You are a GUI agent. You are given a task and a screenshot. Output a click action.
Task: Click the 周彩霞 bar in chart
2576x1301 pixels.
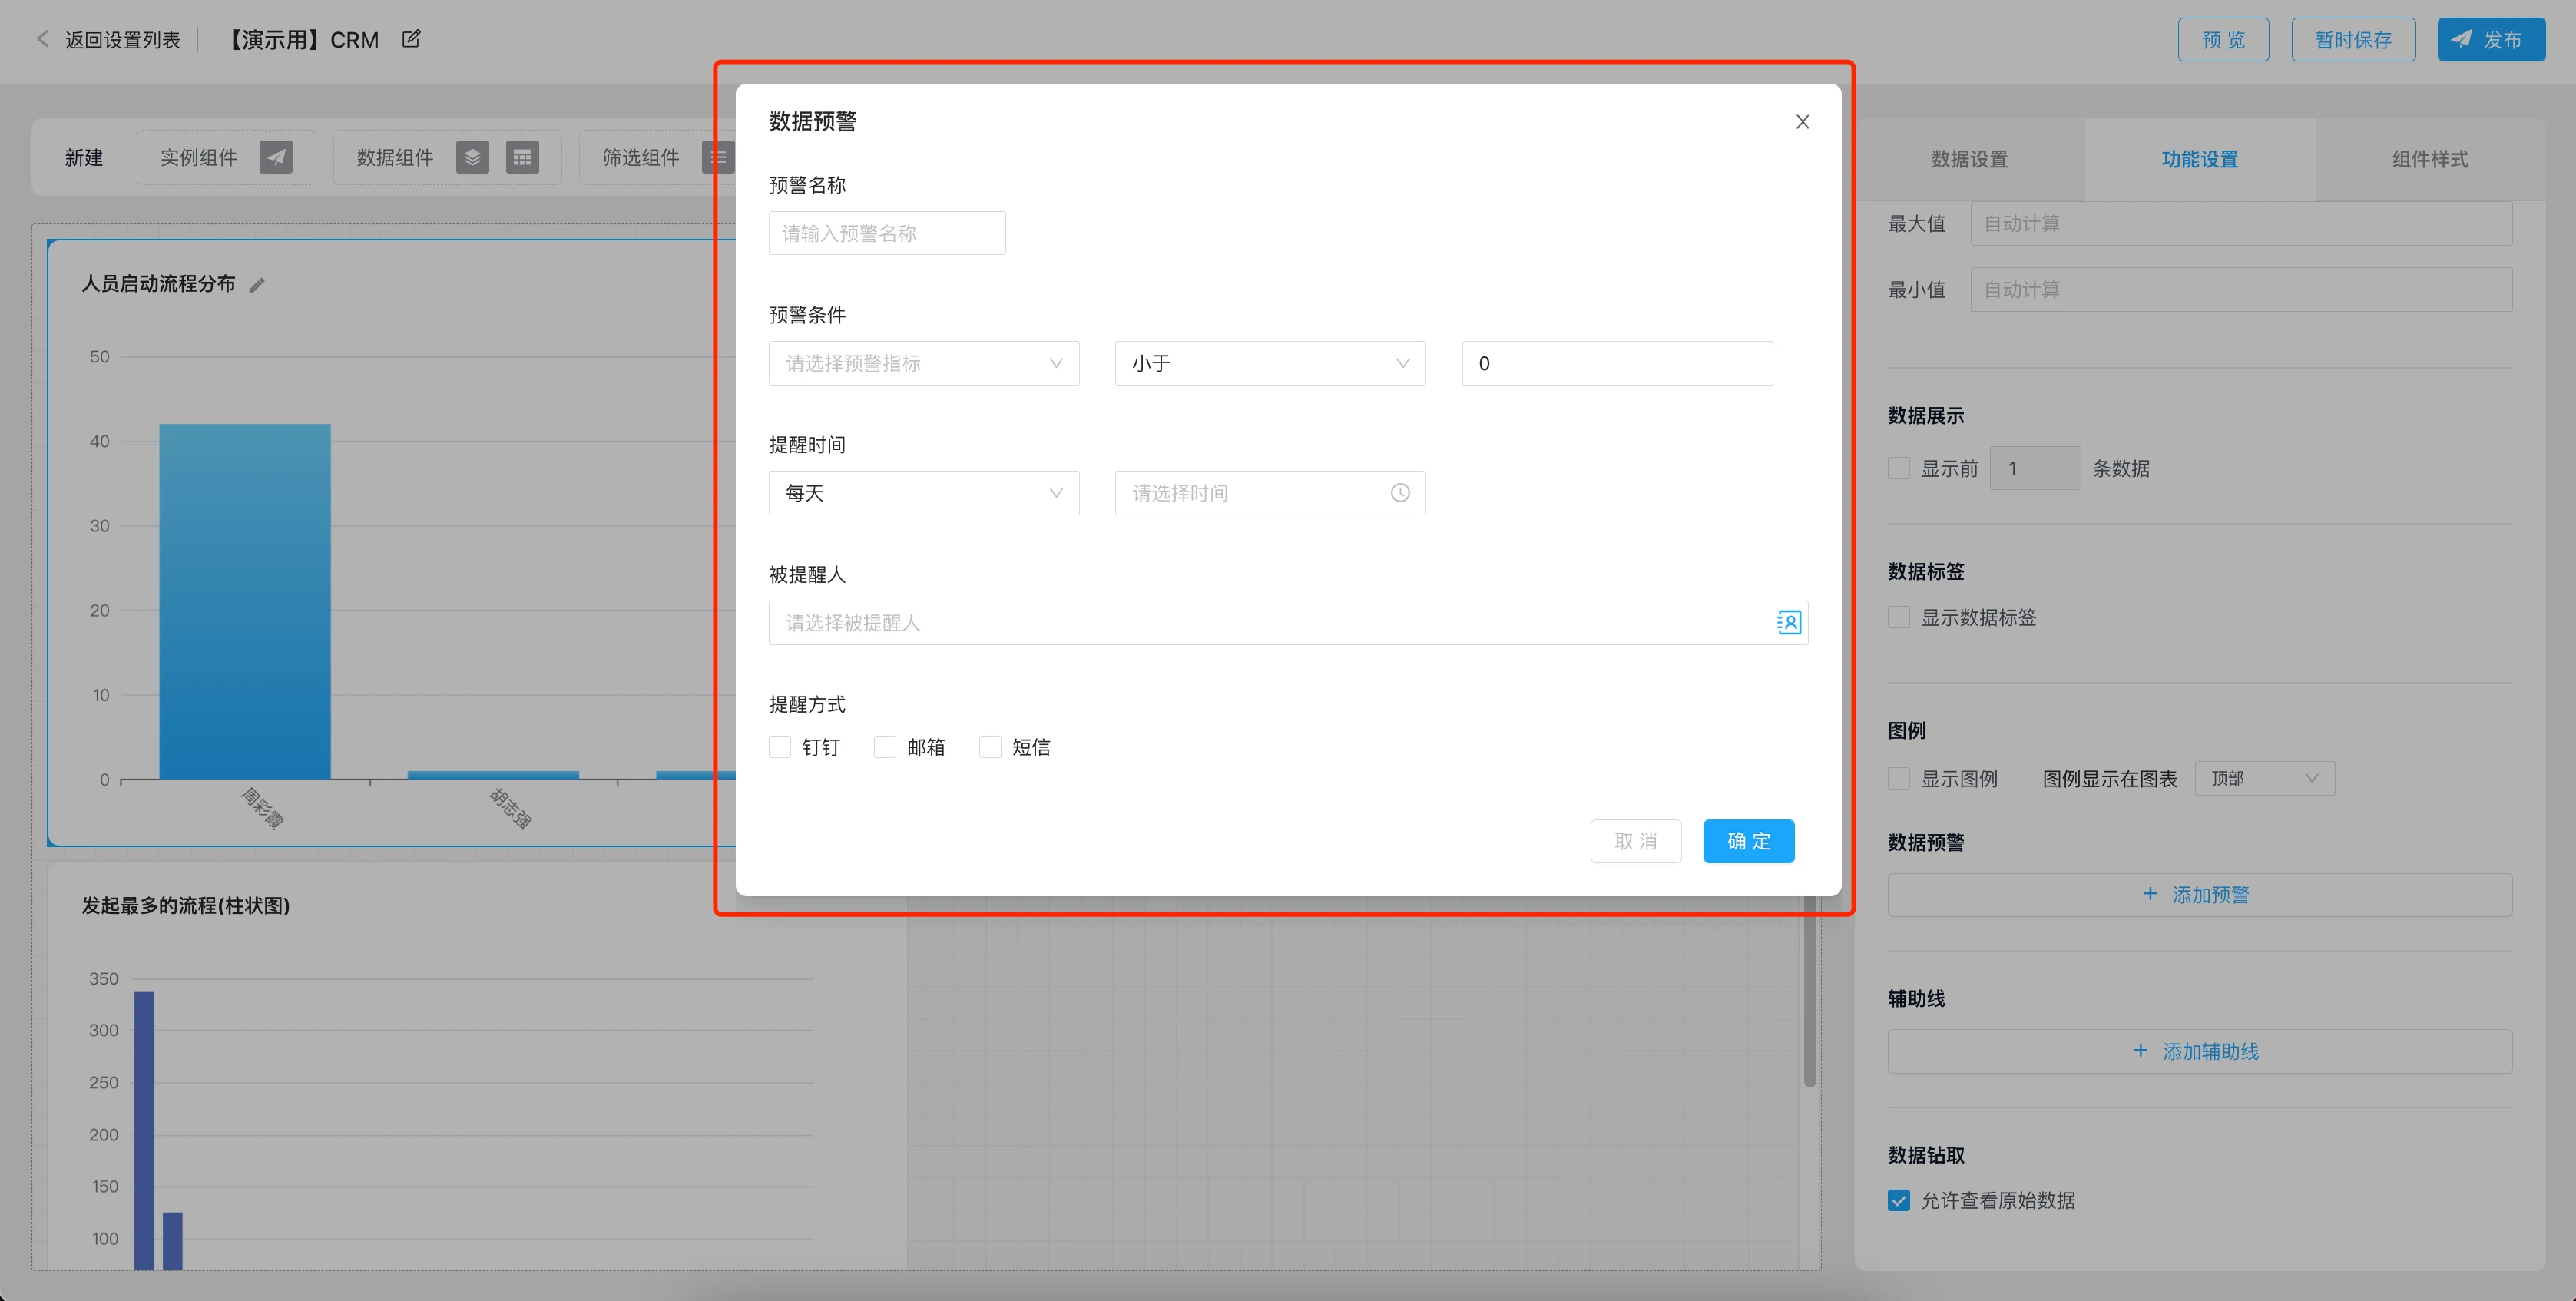tap(245, 601)
